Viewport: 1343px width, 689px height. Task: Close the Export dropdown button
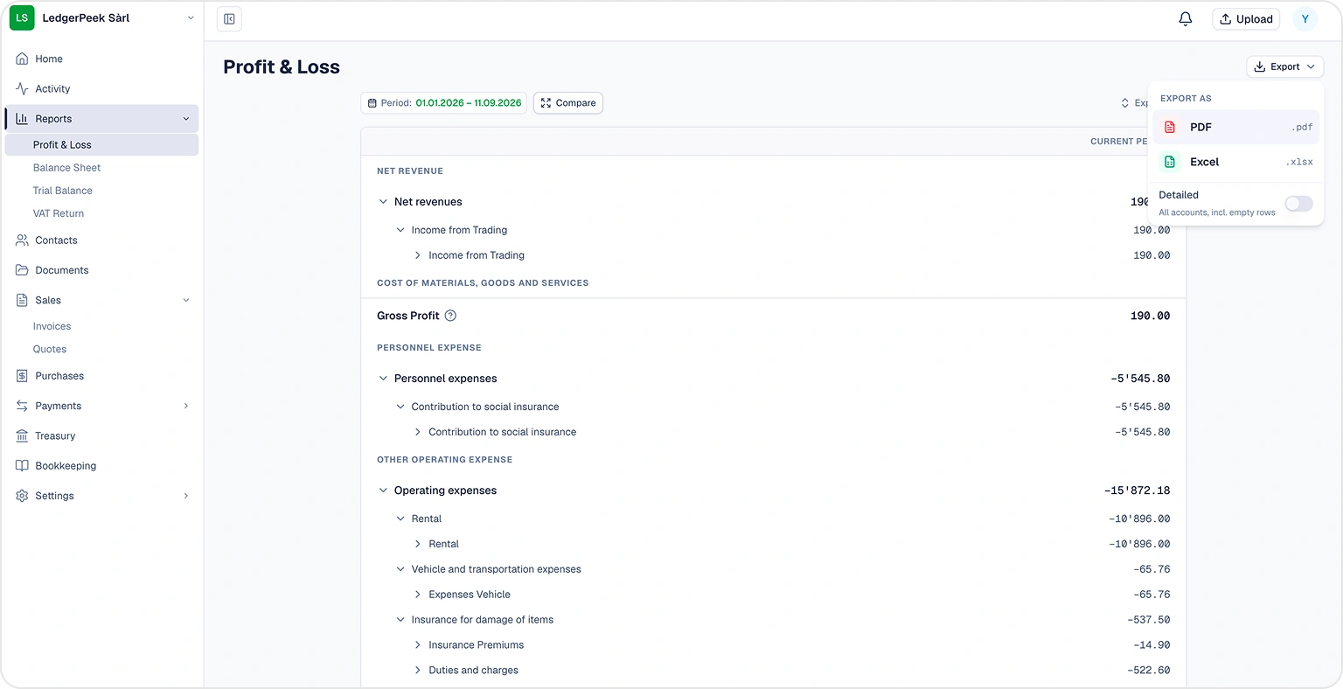coord(1284,66)
